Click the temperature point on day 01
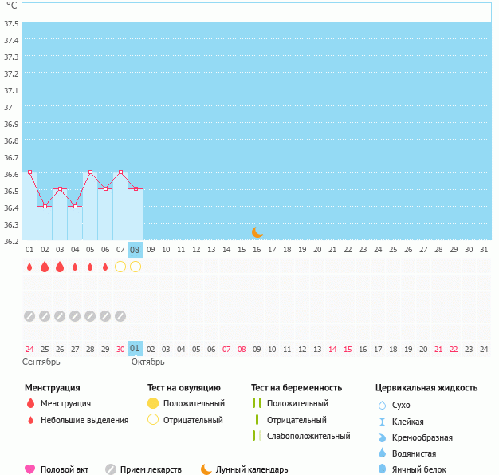 [29, 172]
